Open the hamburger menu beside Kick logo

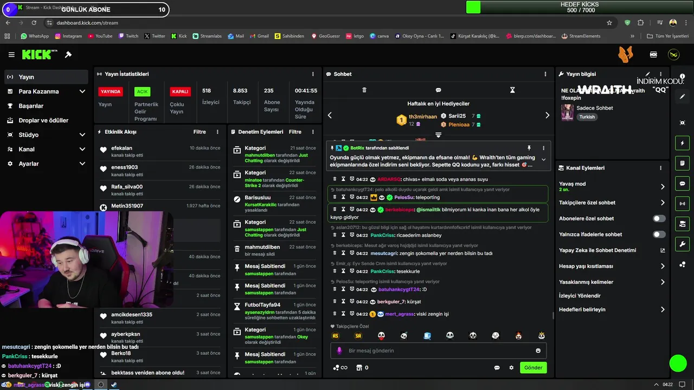click(11, 55)
